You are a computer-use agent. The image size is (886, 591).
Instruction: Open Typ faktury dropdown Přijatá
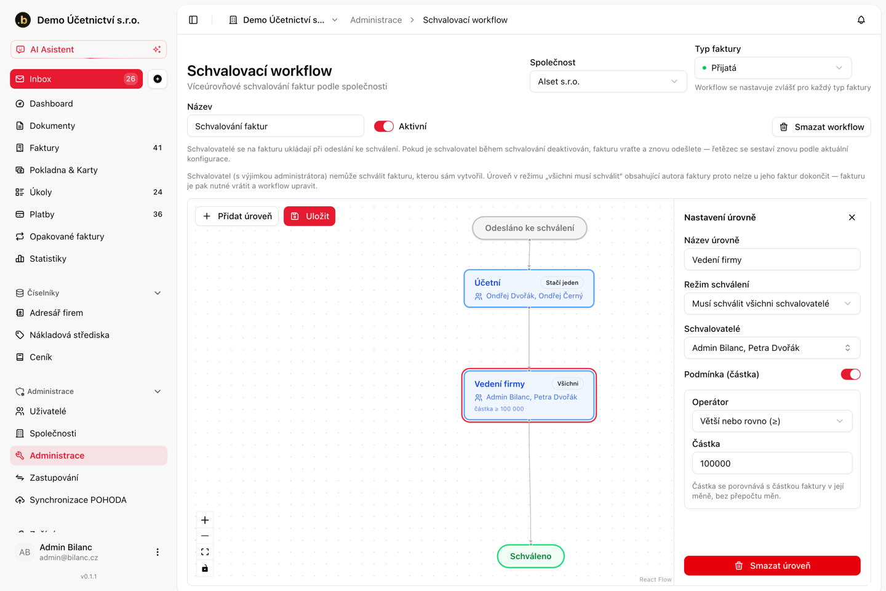(x=773, y=68)
